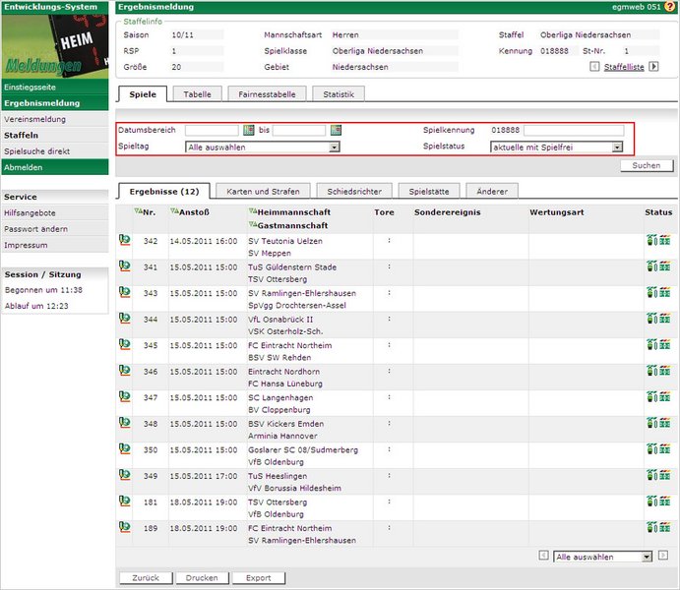Sort by Nr. column arrow icon
The width and height of the screenshot is (680, 590).
137,211
